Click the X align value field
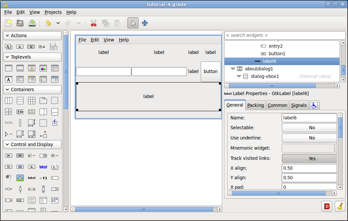 [309, 168]
